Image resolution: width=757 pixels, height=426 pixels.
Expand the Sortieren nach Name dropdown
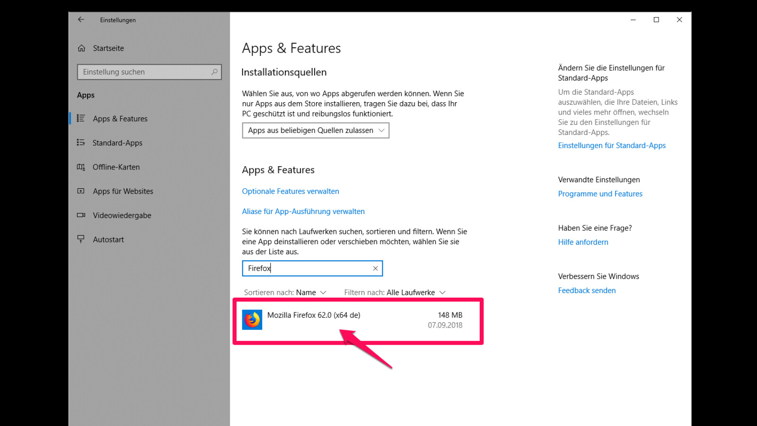tap(306, 293)
